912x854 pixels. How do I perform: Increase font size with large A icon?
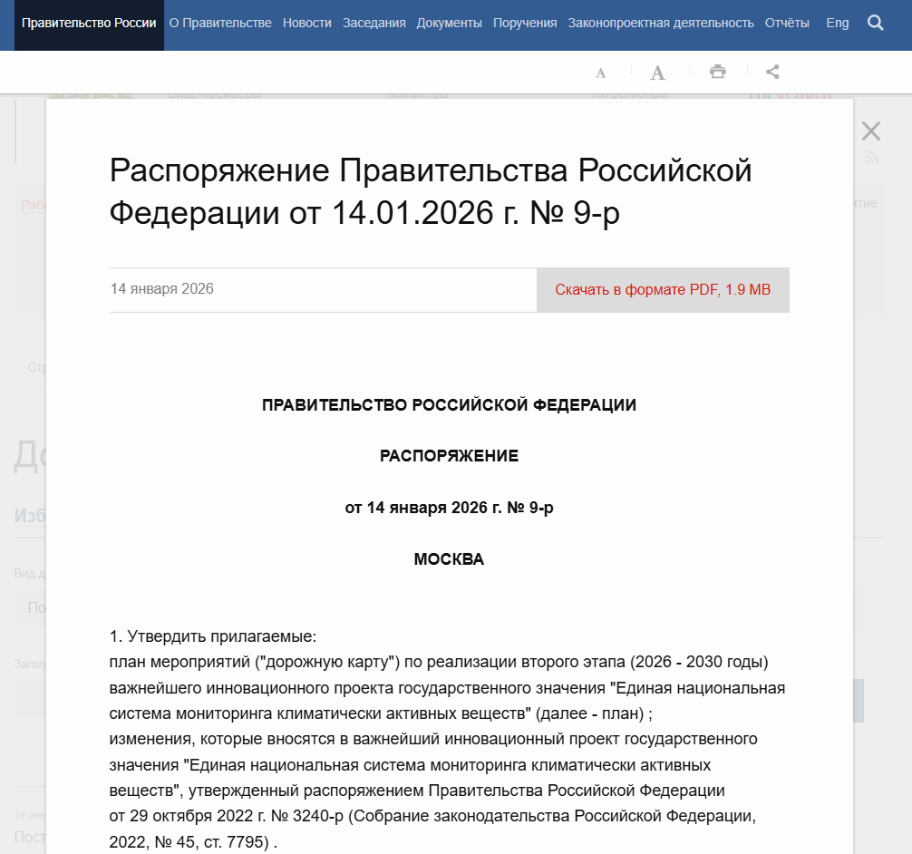pyautogui.click(x=658, y=73)
